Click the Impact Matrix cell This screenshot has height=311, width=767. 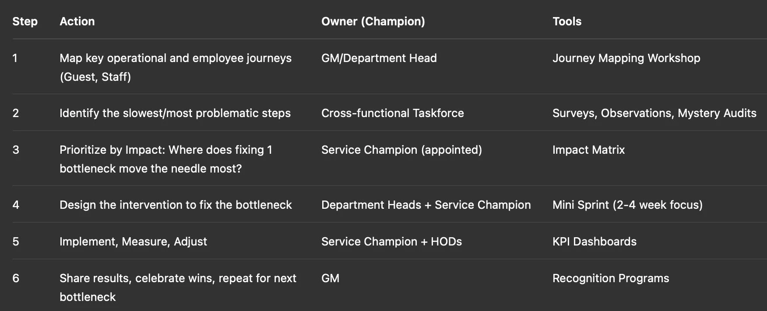coord(588,150)
